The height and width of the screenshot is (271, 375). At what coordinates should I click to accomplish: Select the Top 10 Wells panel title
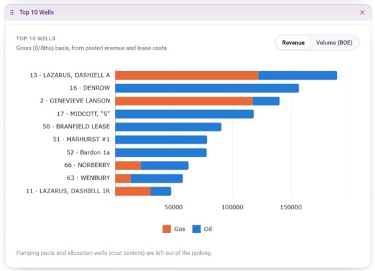point(37,13)
